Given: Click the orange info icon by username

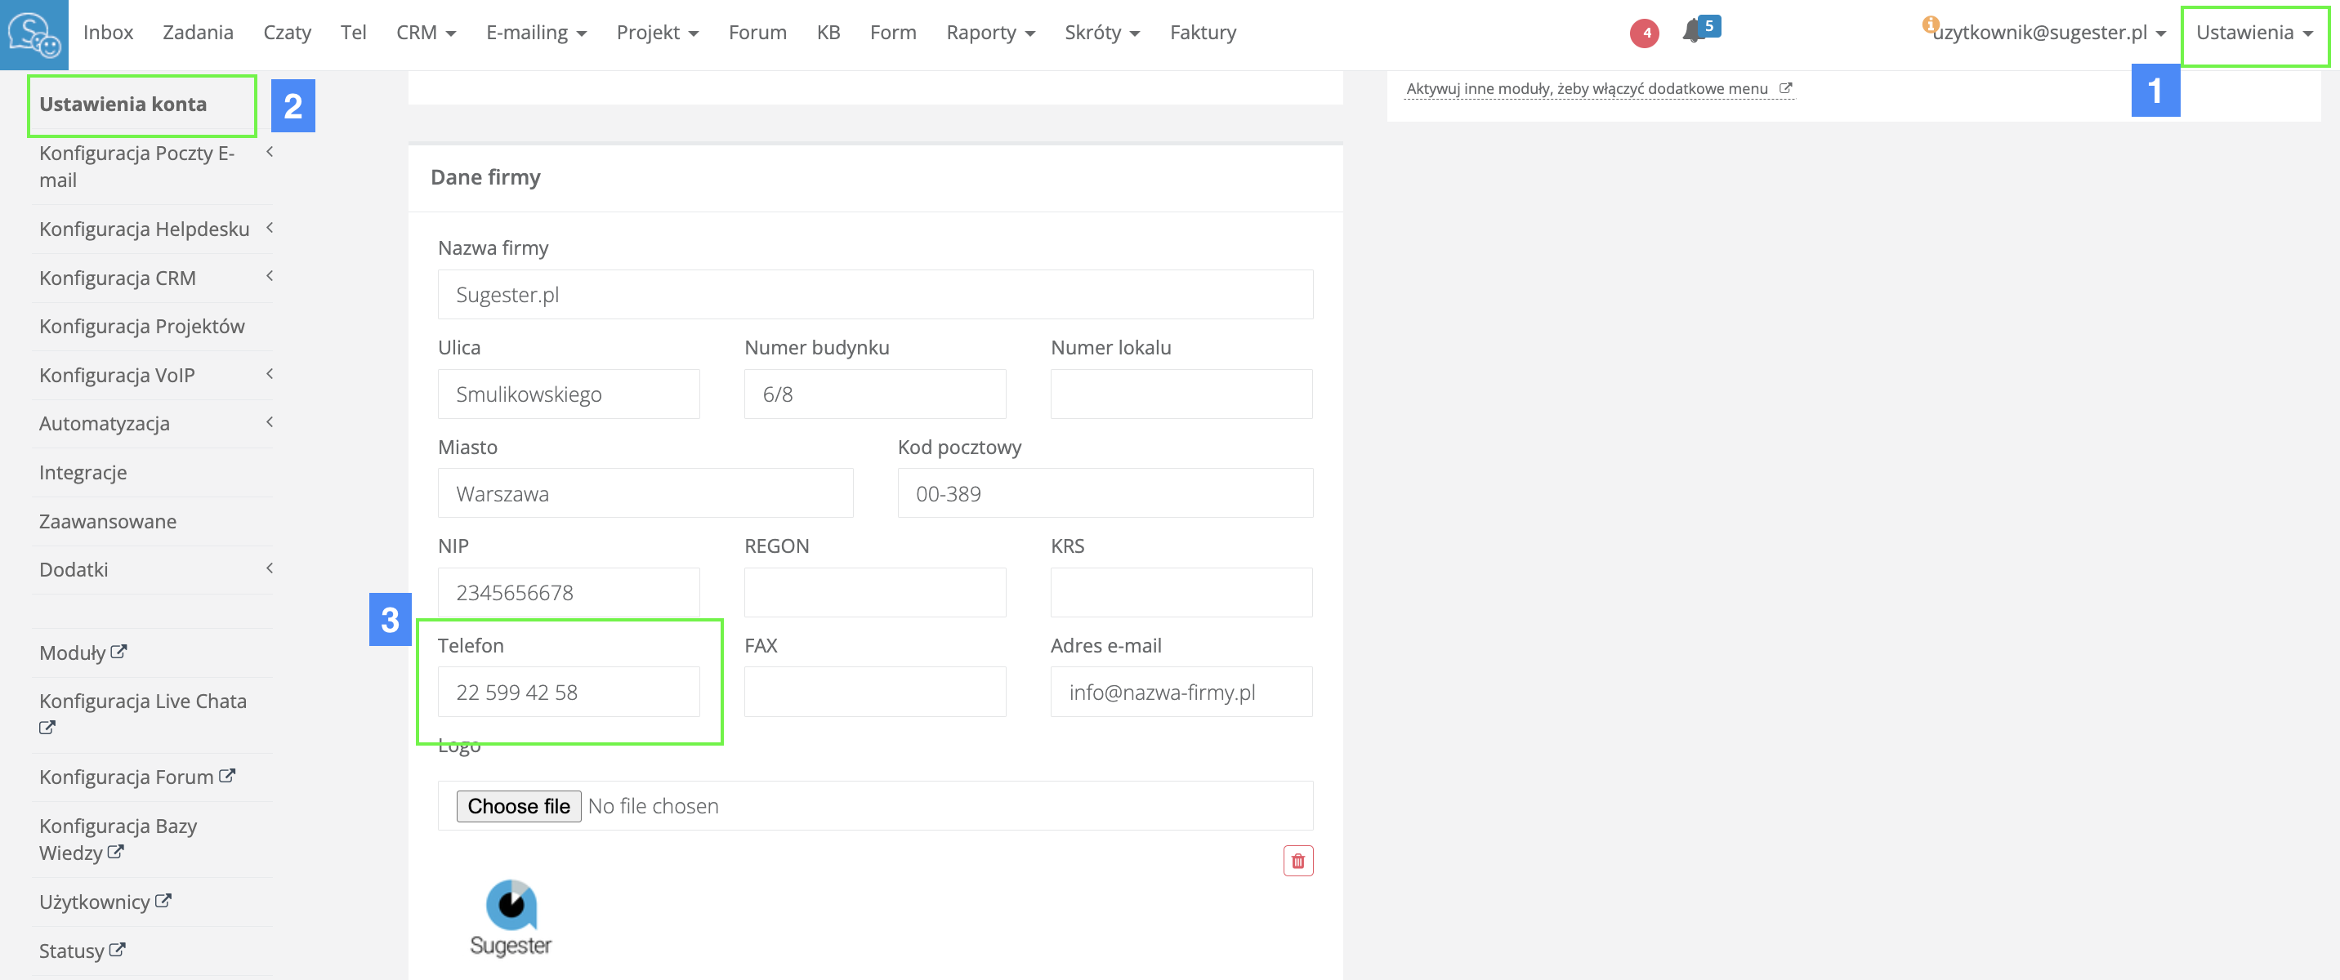Looking at the screenshot, I should (1929, 24).
